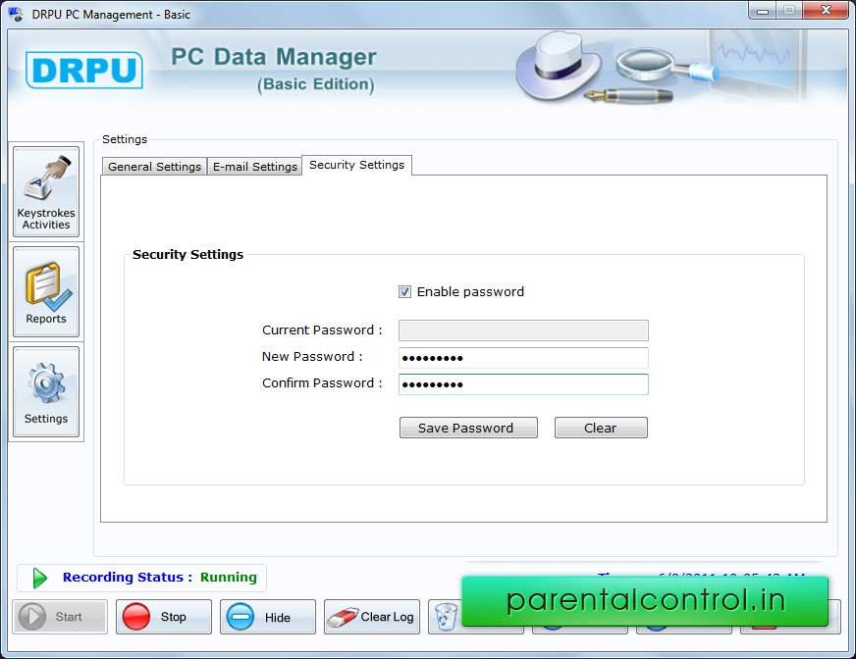Select the Settings gear icon

point(46,392)
